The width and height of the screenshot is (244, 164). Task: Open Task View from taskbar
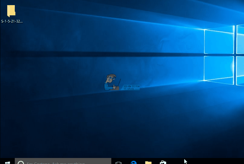119,162
